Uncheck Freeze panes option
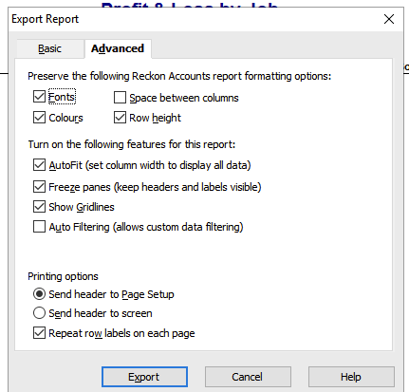The height and width of the screenshot is (392, 409). [39, 187]
